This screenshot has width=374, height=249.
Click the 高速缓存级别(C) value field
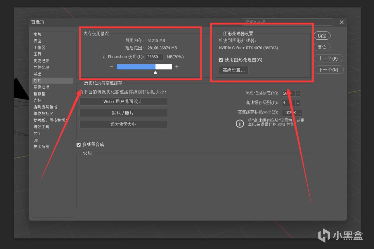289,103
